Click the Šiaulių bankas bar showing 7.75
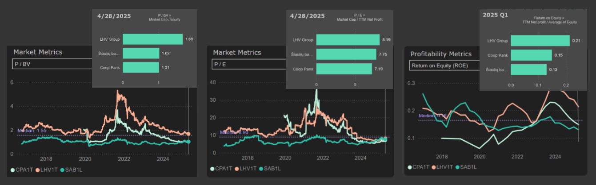Viewport: 596px width, 185px height. 346,54
